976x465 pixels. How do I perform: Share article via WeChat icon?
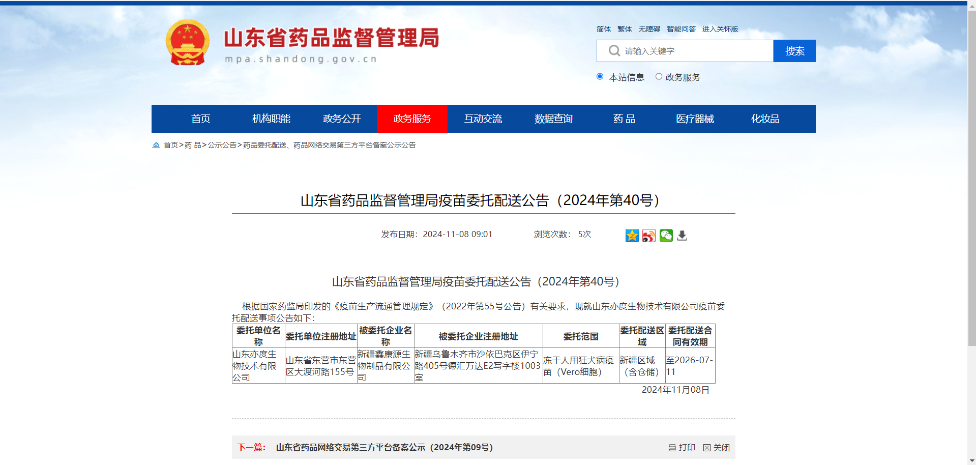pos(666,236)
